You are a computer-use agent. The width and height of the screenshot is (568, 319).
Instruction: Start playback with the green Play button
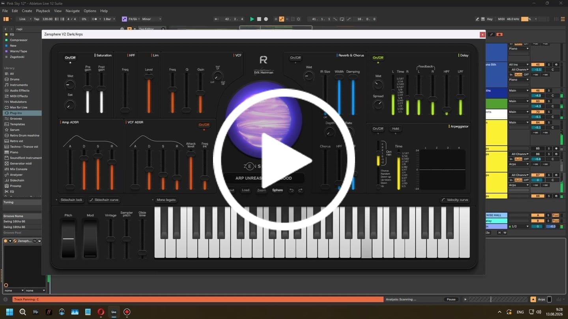252,19
